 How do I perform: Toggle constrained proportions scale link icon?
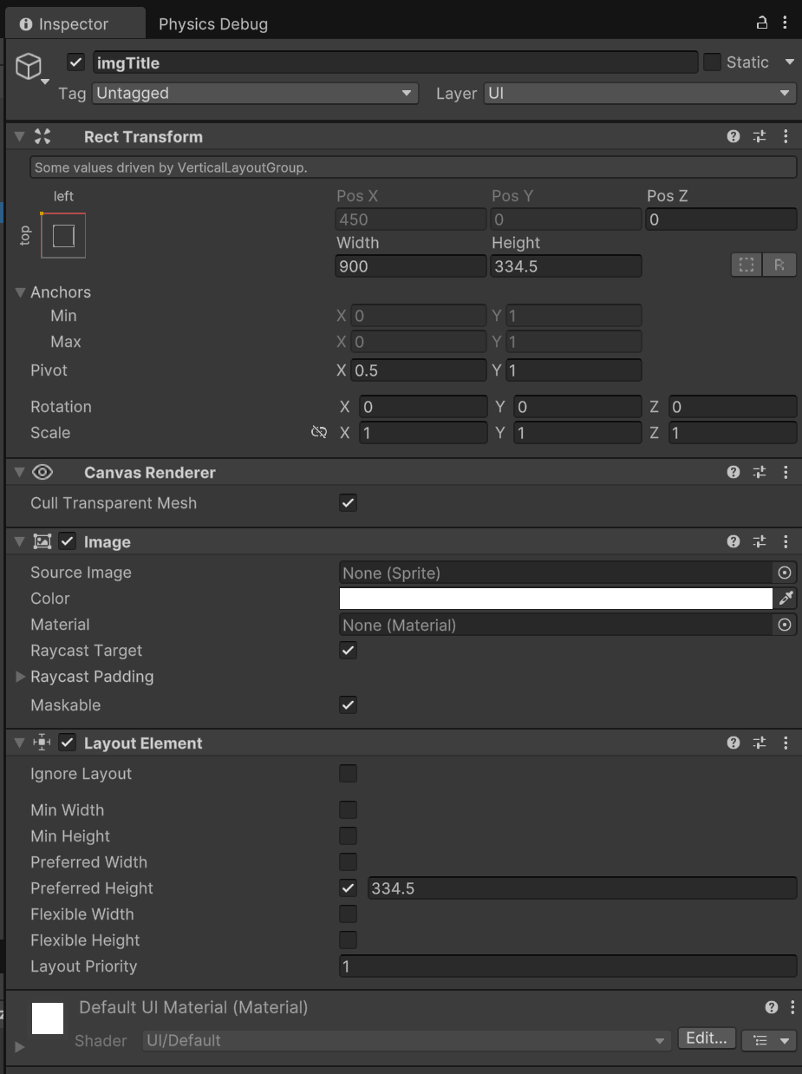(x=319, y=432)
